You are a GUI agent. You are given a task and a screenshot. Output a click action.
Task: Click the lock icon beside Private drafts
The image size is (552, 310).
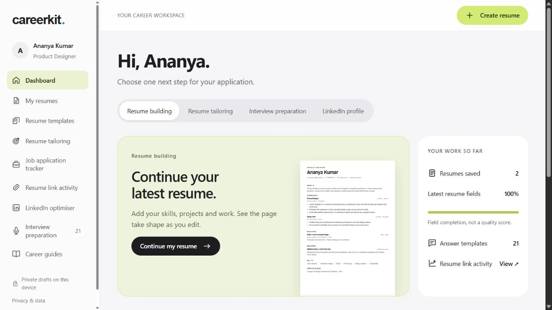pos(15,283)
